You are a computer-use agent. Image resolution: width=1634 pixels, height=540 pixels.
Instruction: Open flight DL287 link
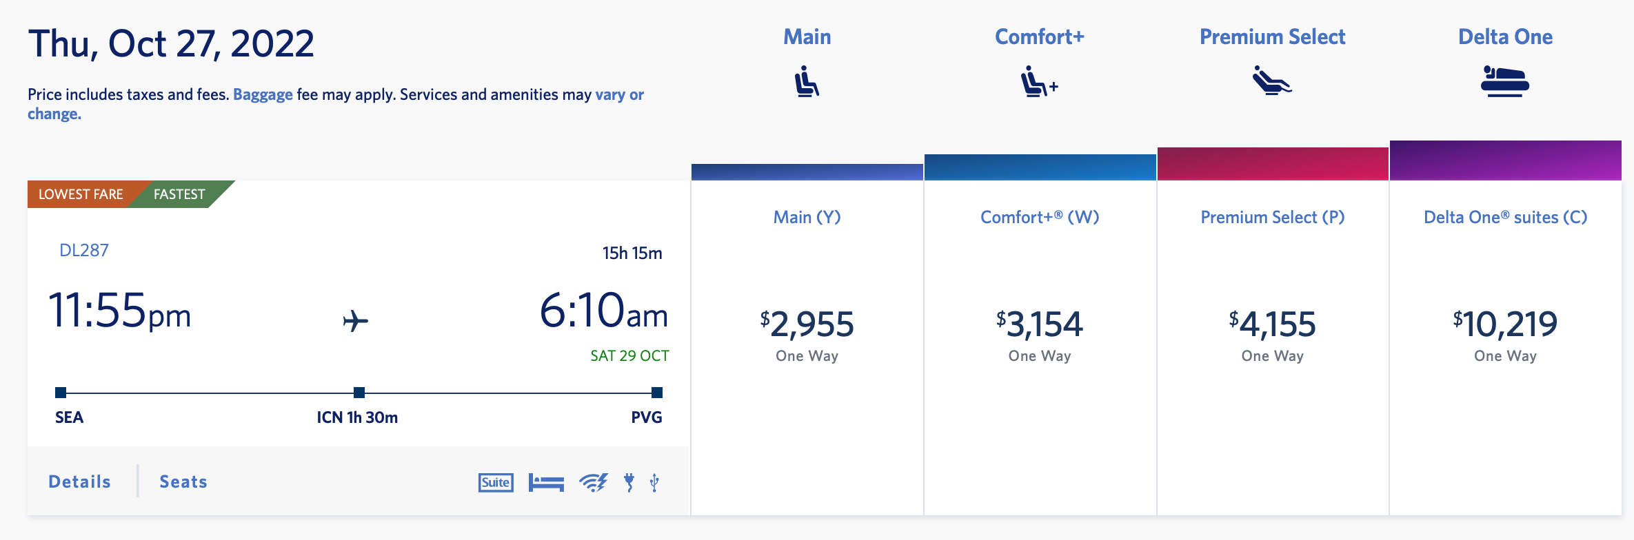tap(84, 250)
